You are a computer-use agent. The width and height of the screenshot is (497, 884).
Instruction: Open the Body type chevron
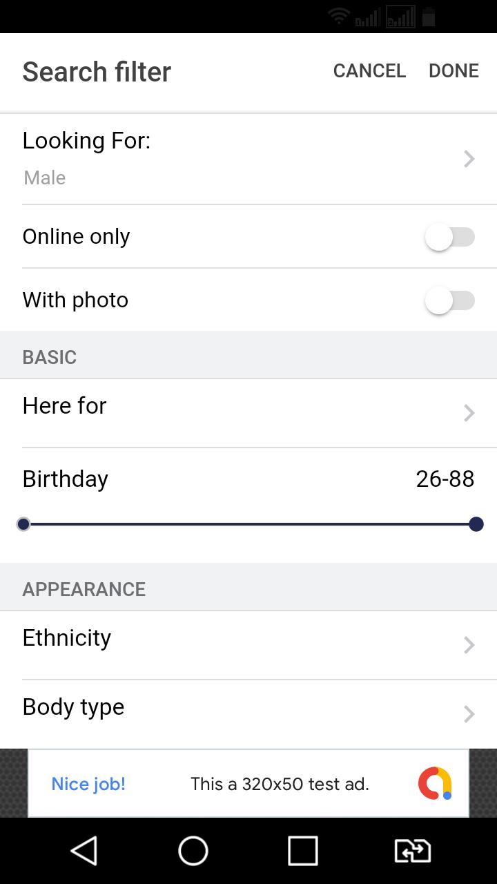click(469, 714)
